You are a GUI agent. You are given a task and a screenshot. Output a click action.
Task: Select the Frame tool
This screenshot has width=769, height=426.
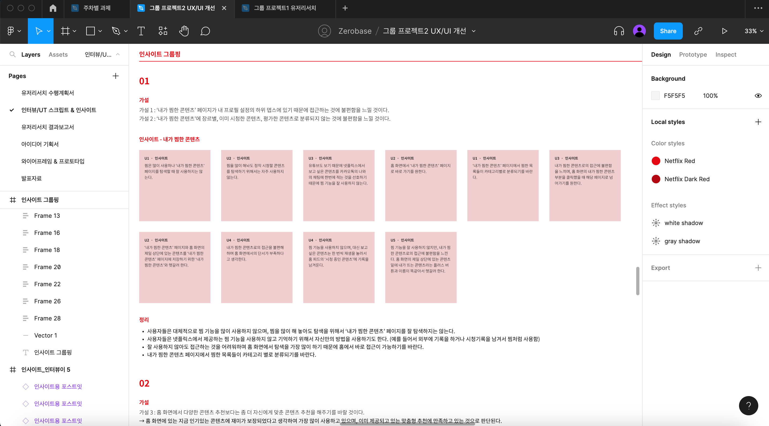[65, 31]
